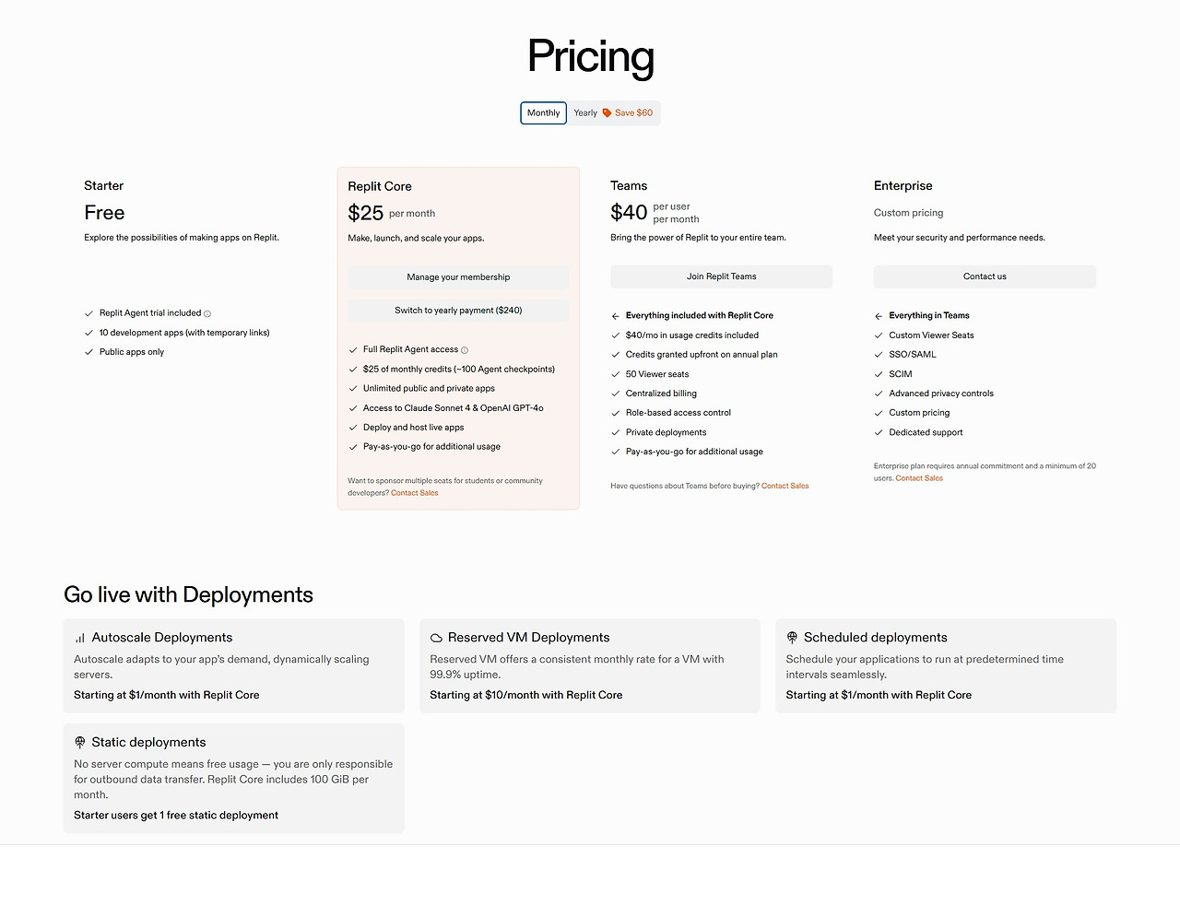This screenshot has width=1180, height=905.
Task: Click info icon next to "Full Replit Agent access"
Action: tap(465, 350)
